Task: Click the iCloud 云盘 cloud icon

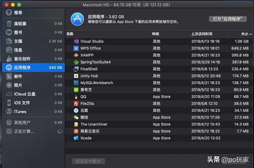Action: 9,94
